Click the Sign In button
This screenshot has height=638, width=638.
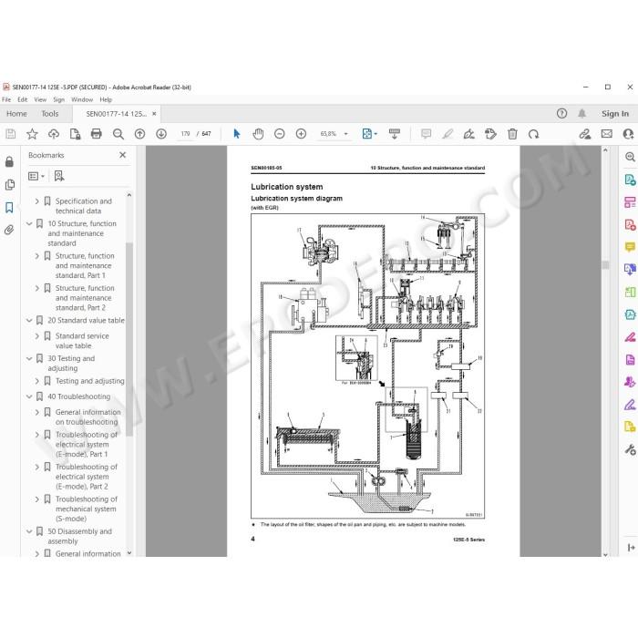pyautogui.click(x=615, y=114)
